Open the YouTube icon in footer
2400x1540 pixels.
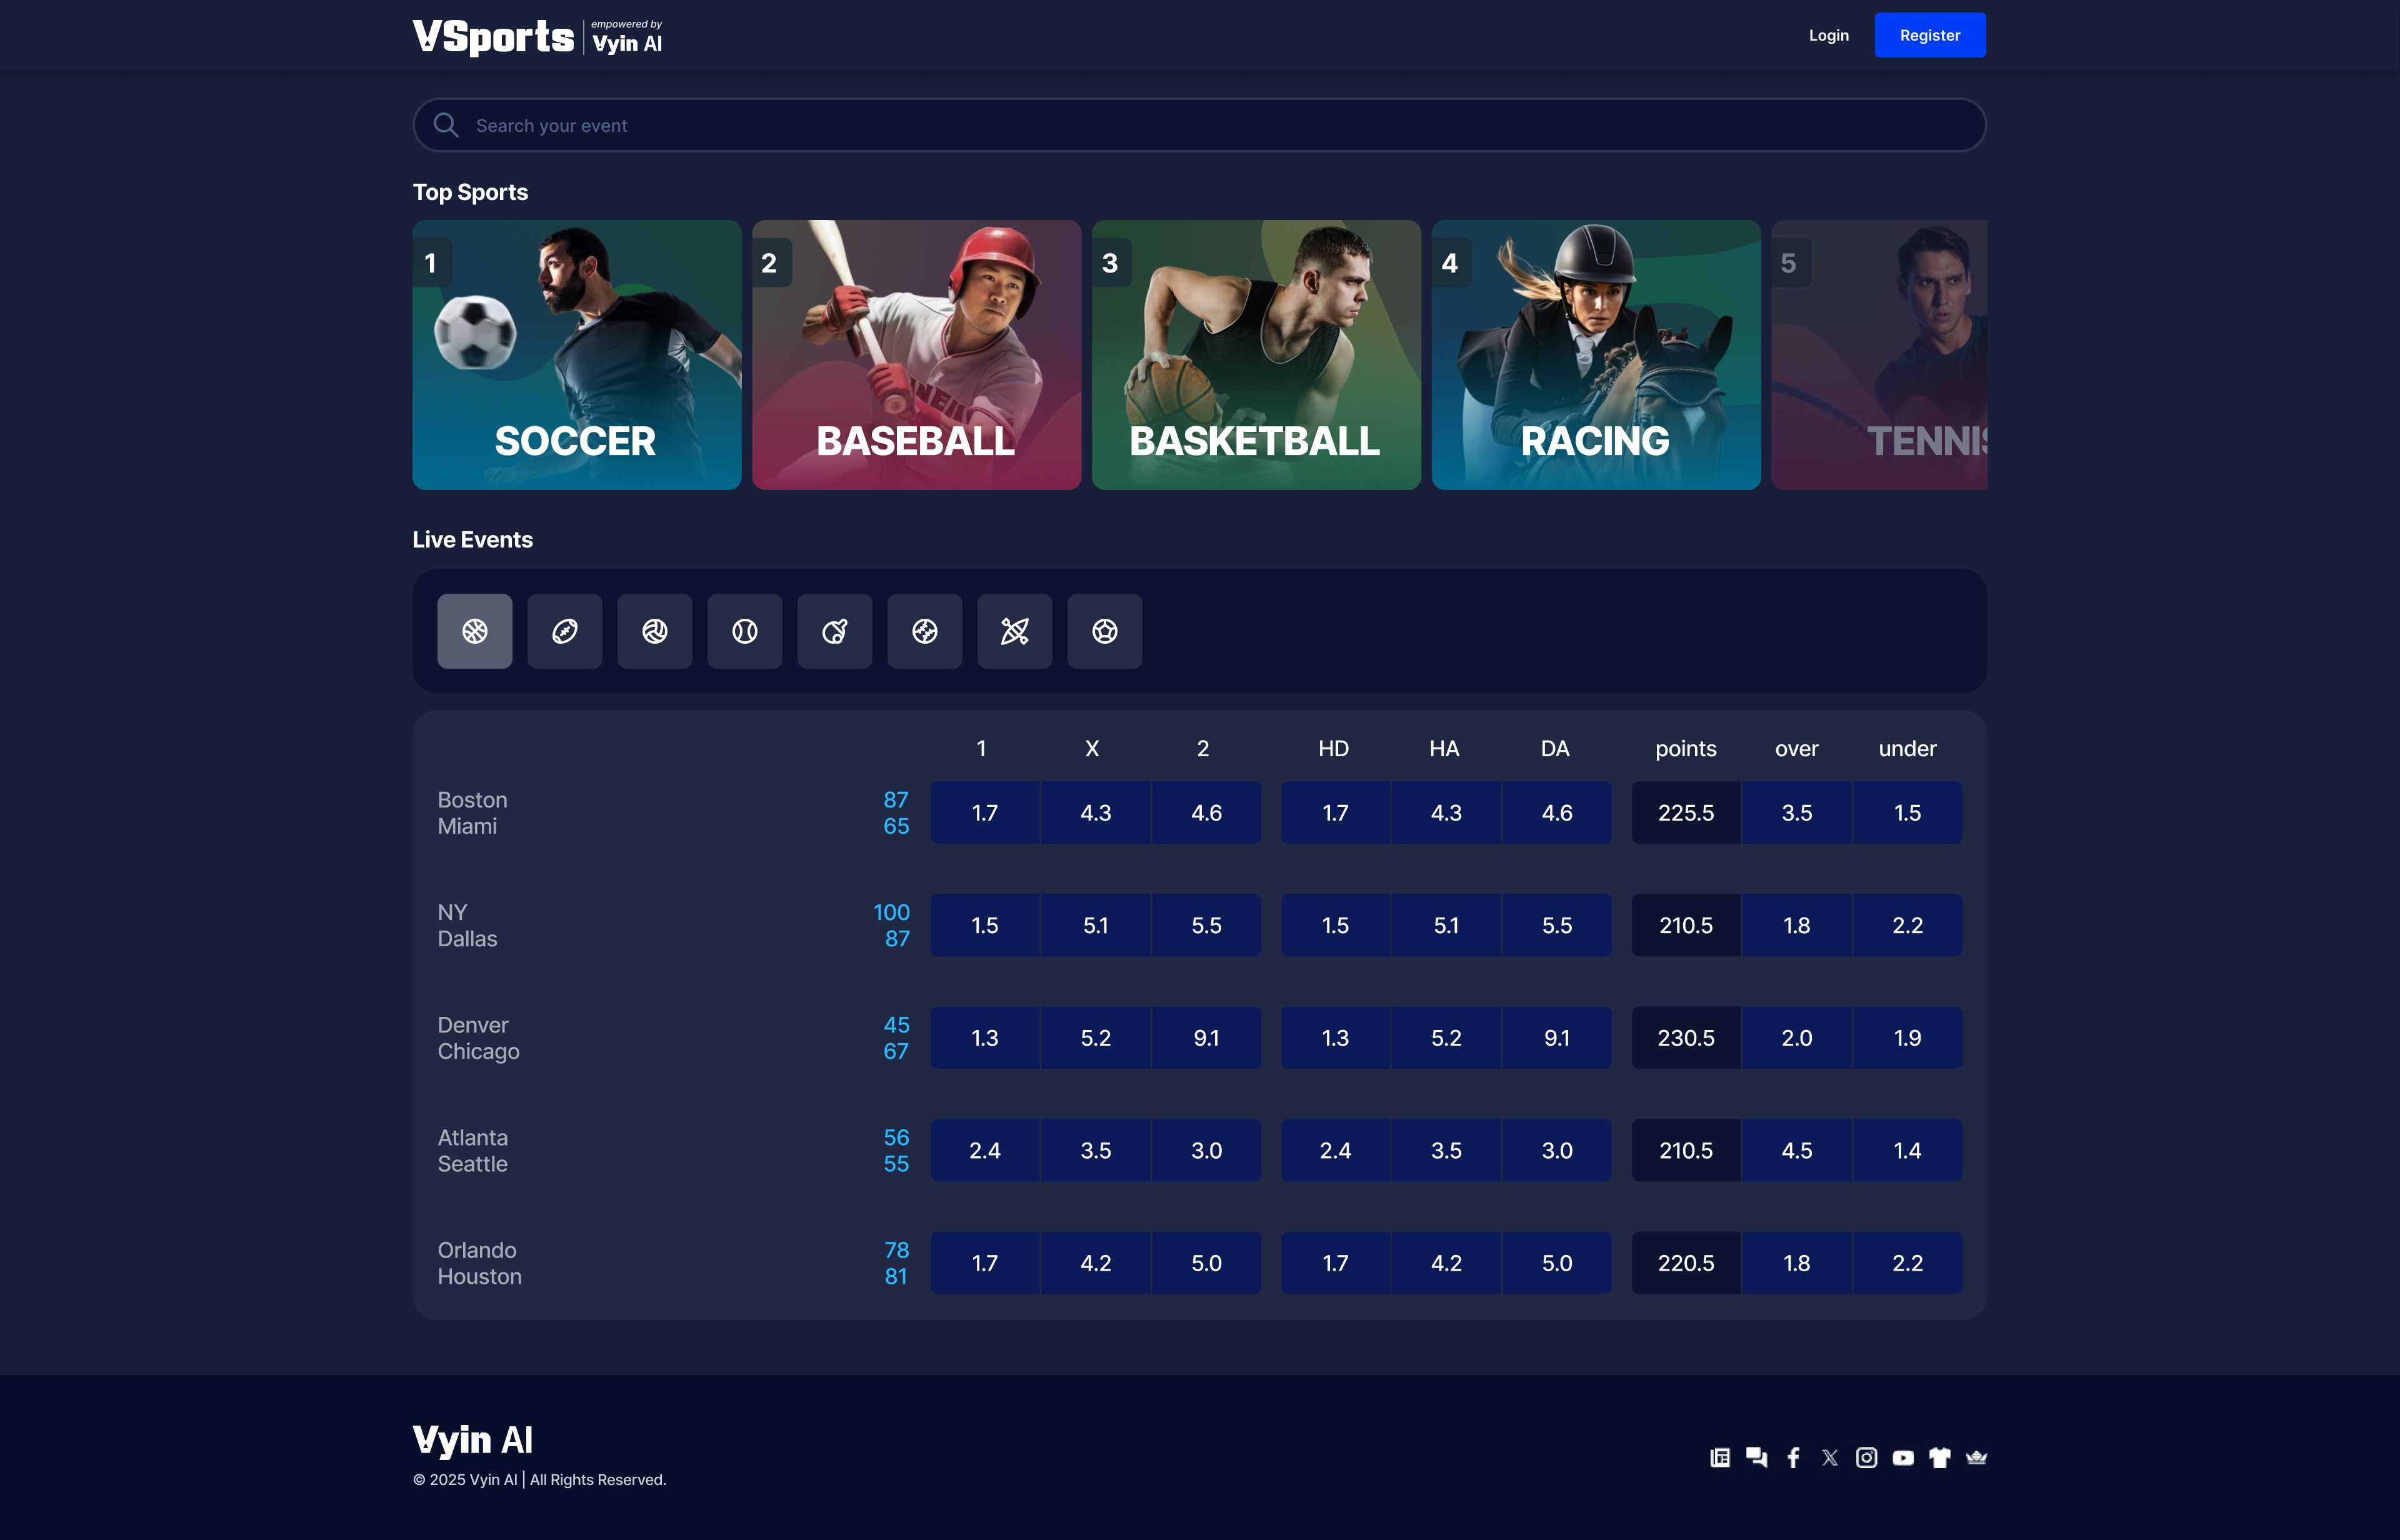point(1903,1457)
